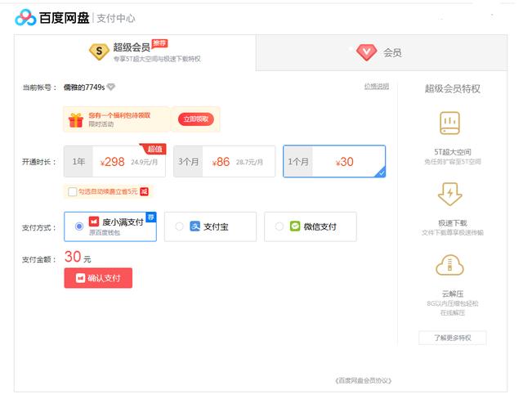Open the 价格说明 link
Viewport: 523px width, 408px height.
(x=376, y=87)
